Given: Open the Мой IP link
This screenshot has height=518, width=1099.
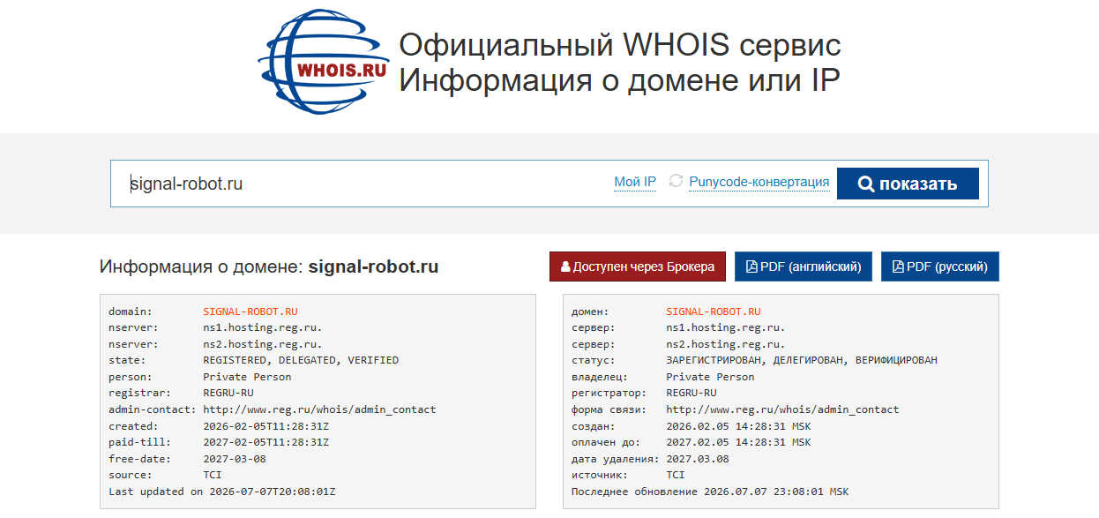Looking at the screenshot, I should click(x=635, y=182).
